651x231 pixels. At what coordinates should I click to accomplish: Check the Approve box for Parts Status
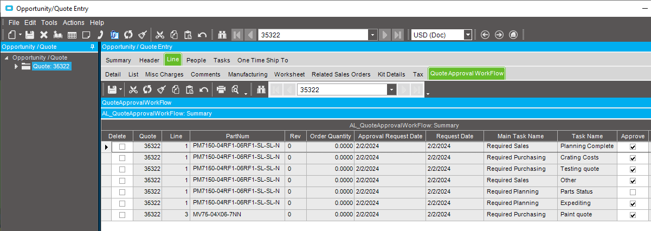point(633,192)
